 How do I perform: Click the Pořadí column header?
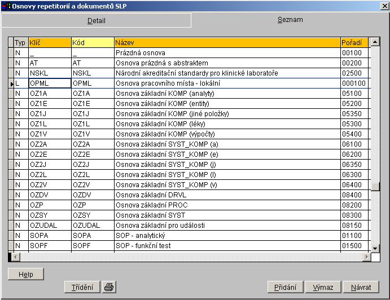coord(354,42)
